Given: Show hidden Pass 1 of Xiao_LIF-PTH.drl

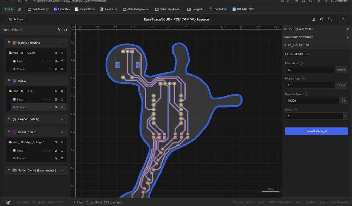Looking at the screenshot, I should click(x=56, y=99).
